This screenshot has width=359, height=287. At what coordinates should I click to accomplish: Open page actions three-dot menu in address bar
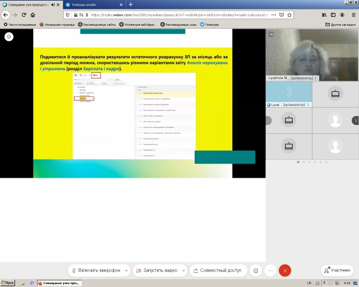(x=274, y=15)
